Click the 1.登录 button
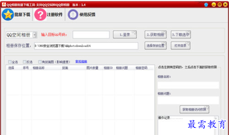 coord(125,35)
